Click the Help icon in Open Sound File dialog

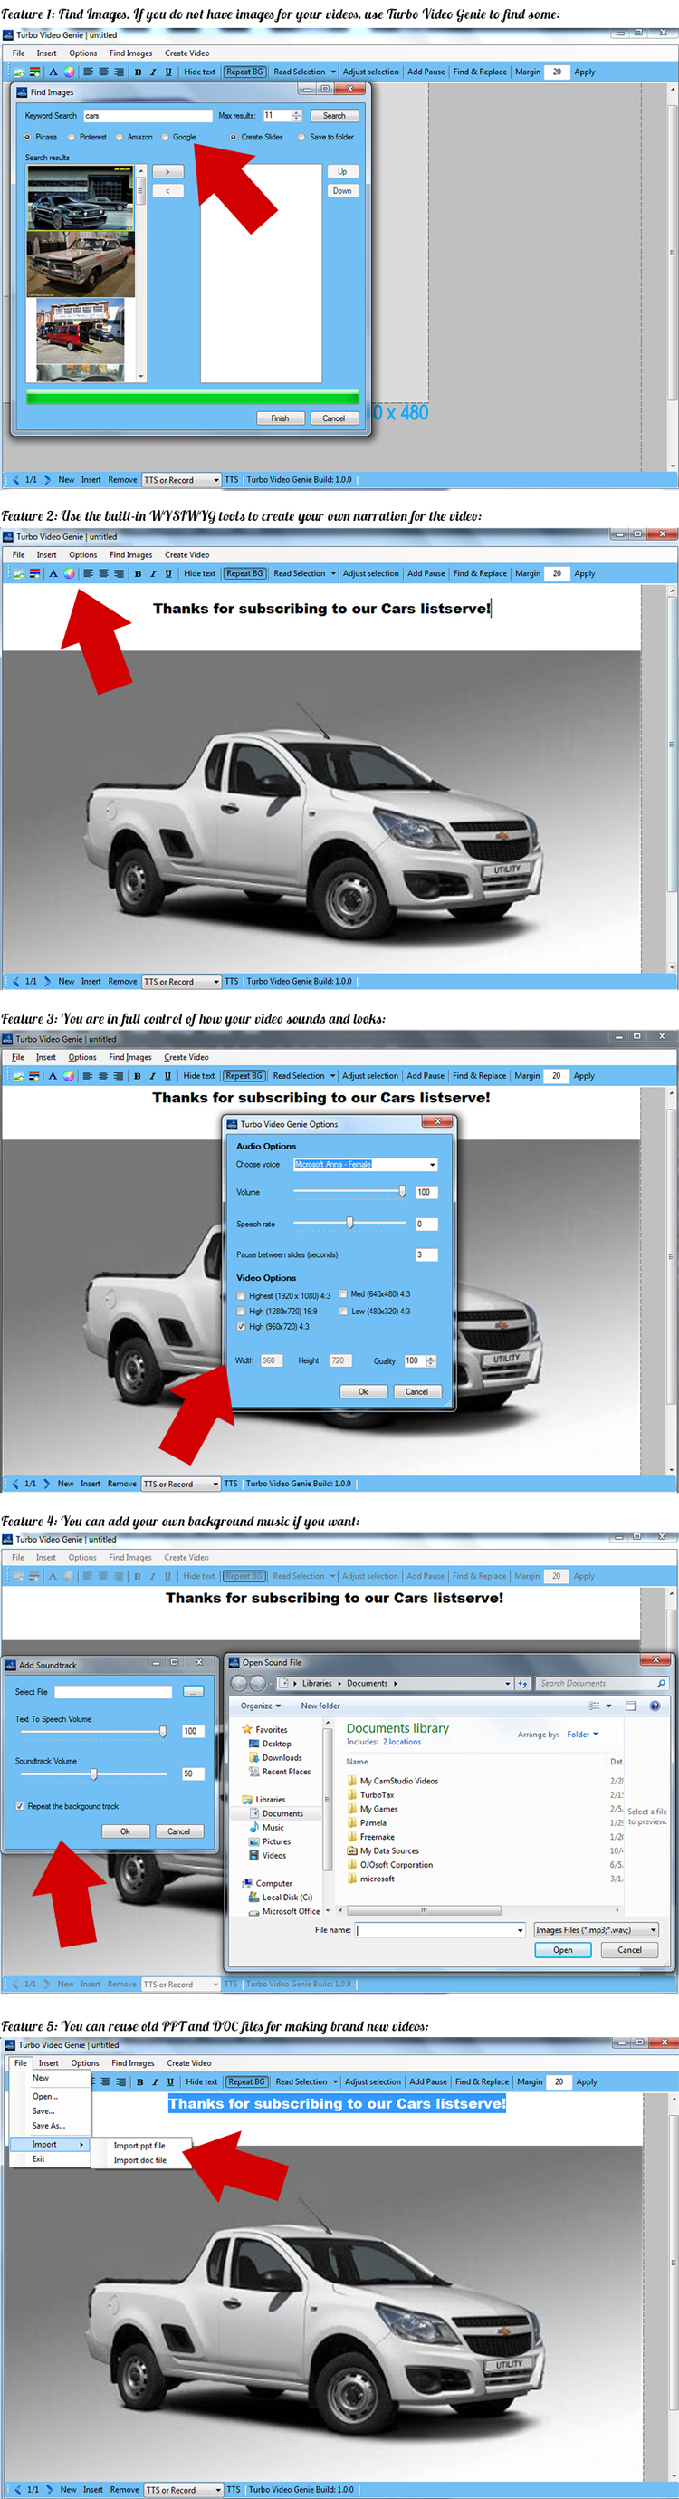655,1706
